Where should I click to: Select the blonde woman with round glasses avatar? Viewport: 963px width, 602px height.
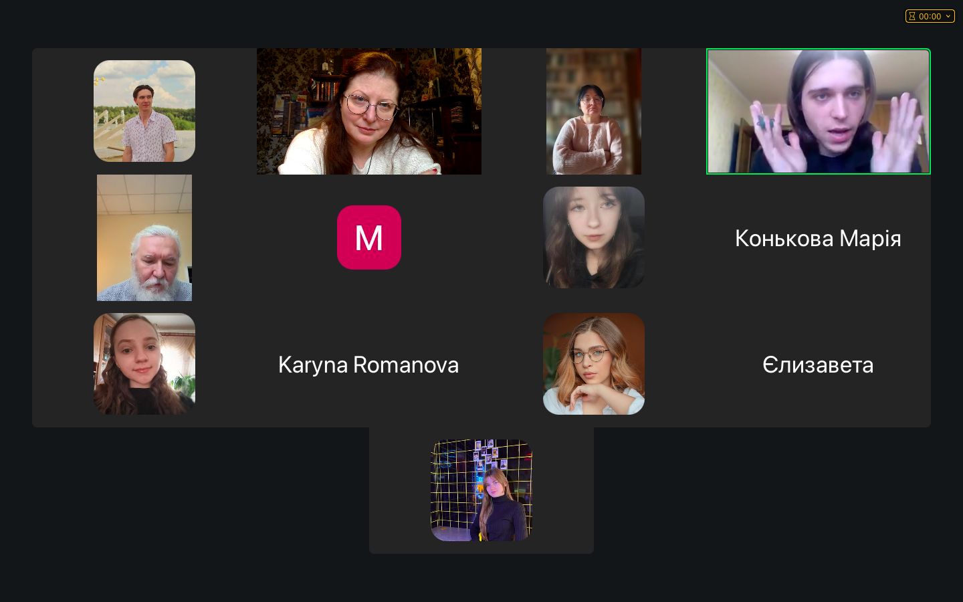click(x=594, y=364)
